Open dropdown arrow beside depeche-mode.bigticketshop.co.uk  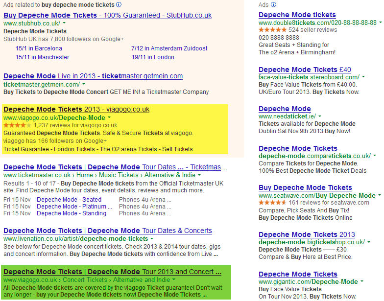[x=369, y=242]
